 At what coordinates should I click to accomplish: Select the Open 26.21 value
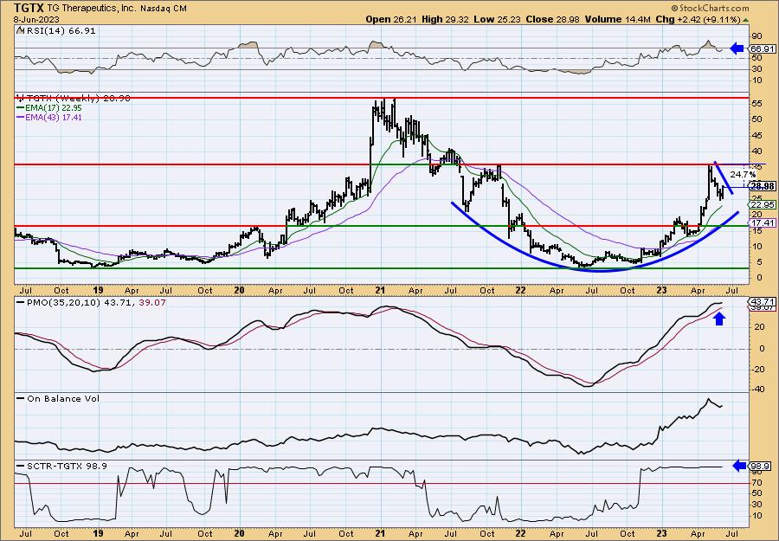coord(391,19)
